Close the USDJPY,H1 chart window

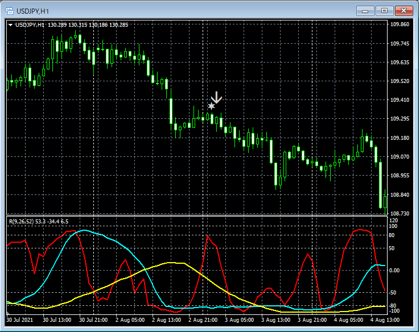pyautogui.click(x=403, y=11)
